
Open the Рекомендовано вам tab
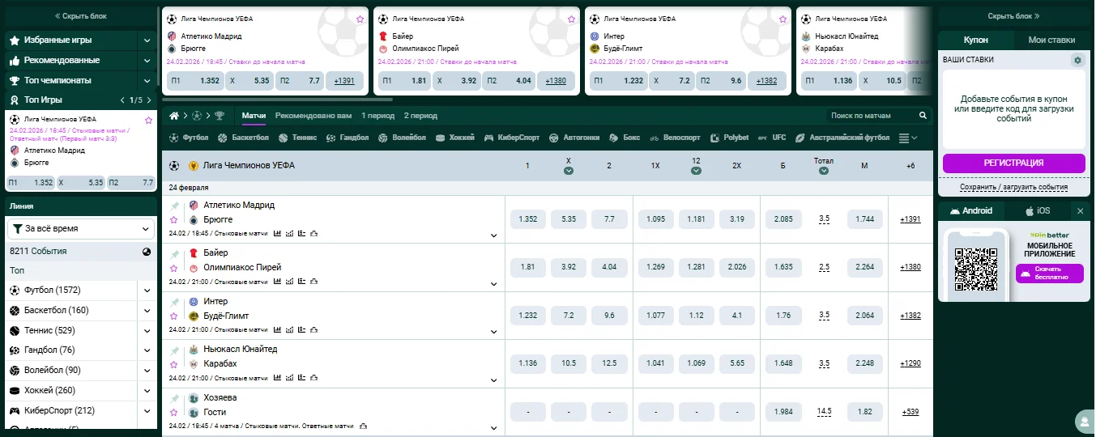pyautogui.click(x=313, y=116)
